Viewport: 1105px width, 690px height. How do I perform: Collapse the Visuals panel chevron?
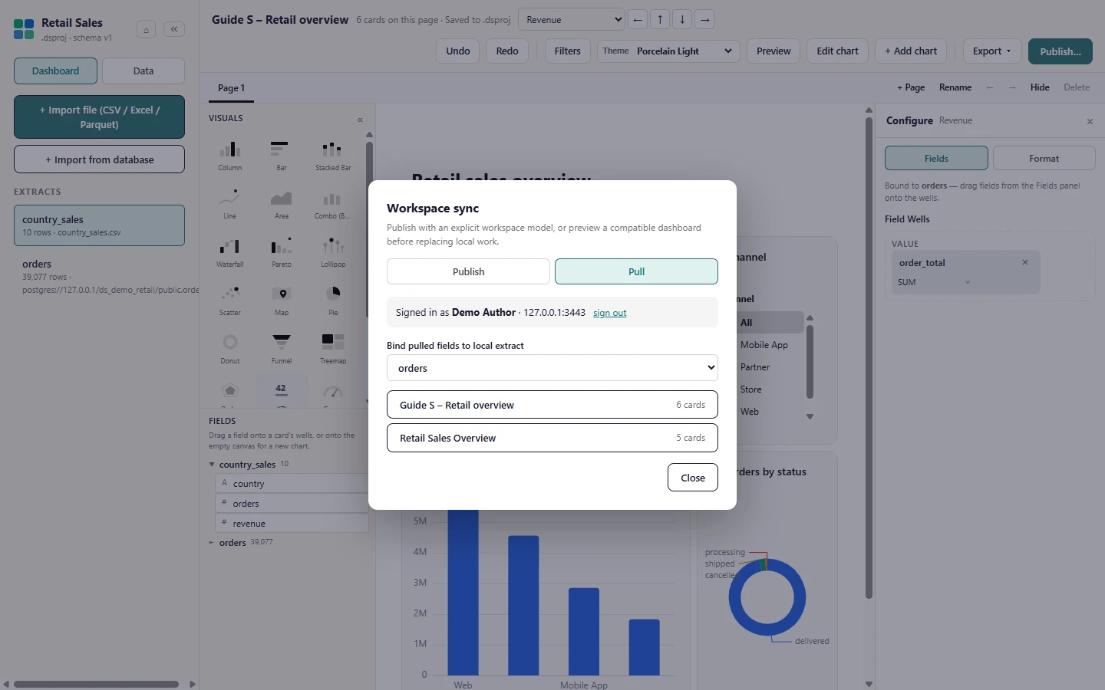point(360,120)
